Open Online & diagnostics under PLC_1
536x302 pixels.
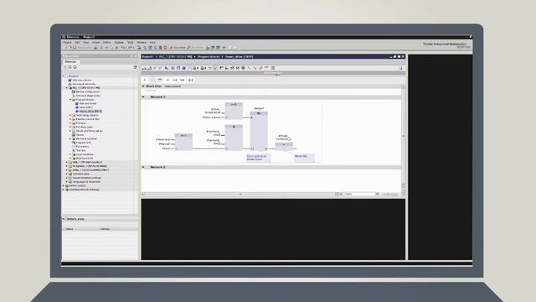pos(87,96)
